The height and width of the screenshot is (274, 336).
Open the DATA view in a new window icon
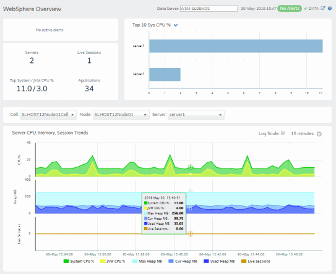(323, 8)
